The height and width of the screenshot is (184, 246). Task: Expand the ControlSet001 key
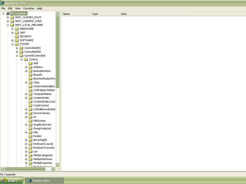(17, 48)
